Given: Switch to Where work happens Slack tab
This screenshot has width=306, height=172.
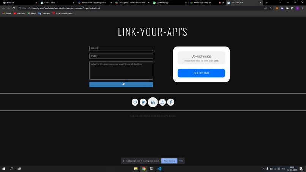Looking at the screenshot, I should (x=94, y=3).
